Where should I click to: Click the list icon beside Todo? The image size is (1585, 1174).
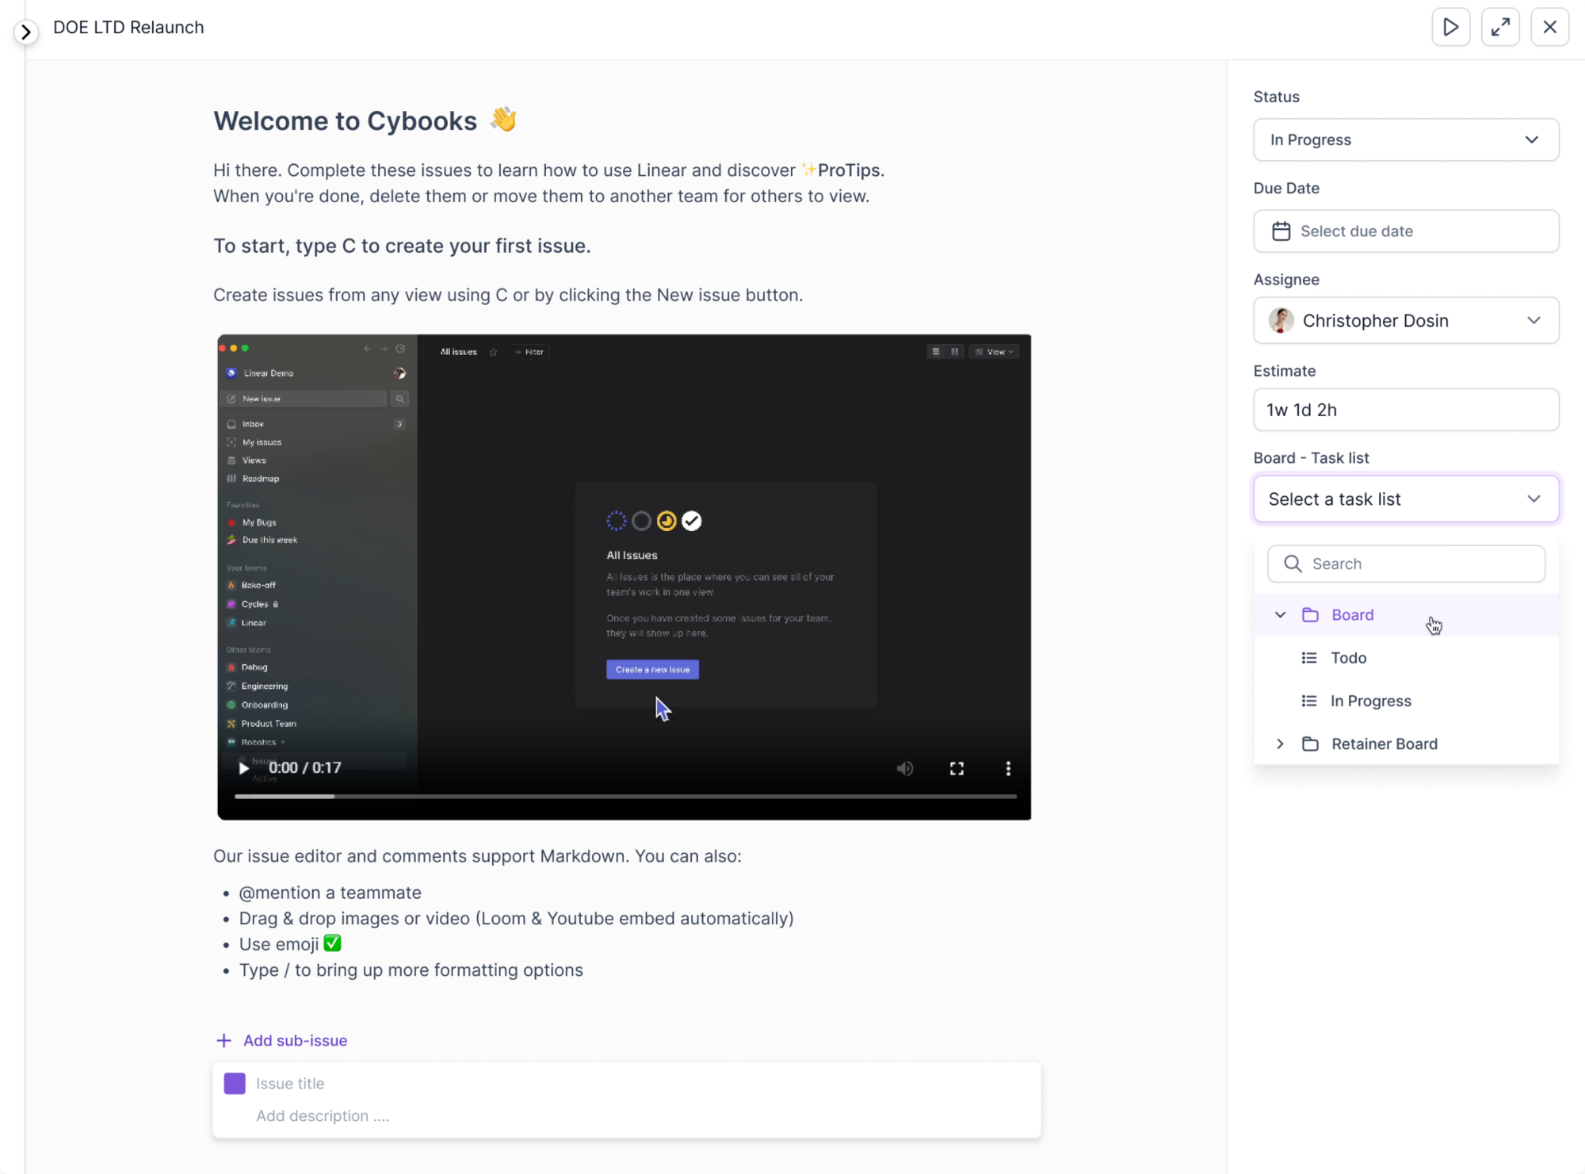tap(1309, 658)
